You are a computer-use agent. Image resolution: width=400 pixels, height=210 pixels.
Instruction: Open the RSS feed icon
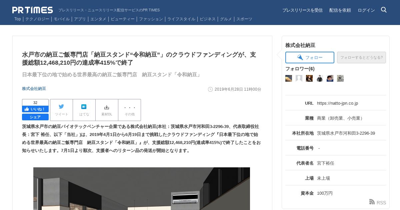pos(372,202)
